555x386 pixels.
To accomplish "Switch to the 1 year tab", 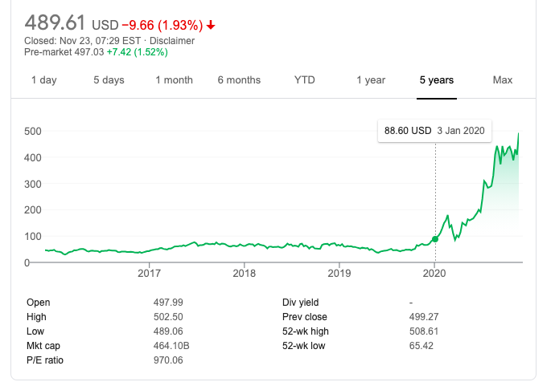I will [x=371, y=80].
